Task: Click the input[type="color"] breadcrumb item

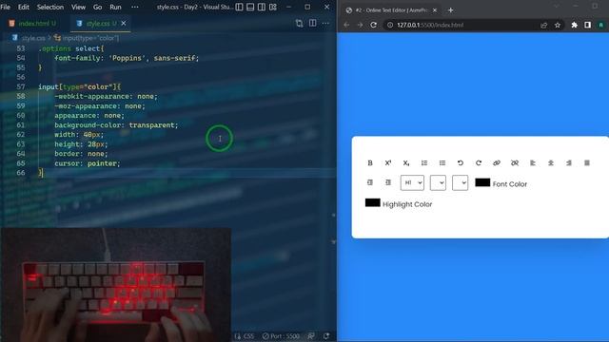Action: pyautogui.click(x=90, y=38)
